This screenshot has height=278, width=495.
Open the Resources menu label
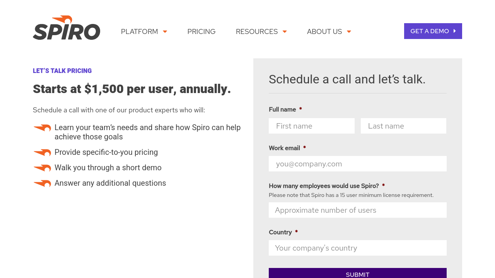point(257,32)
